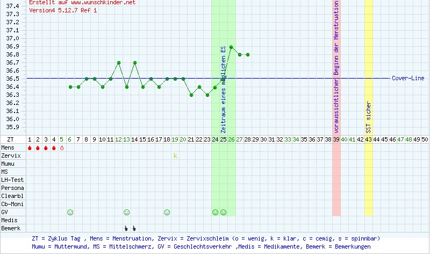Image resolution: width=430 pixels, height=254 pixels.
Task: Click the temperature peak point on day 26
Action: pos(231,47)
